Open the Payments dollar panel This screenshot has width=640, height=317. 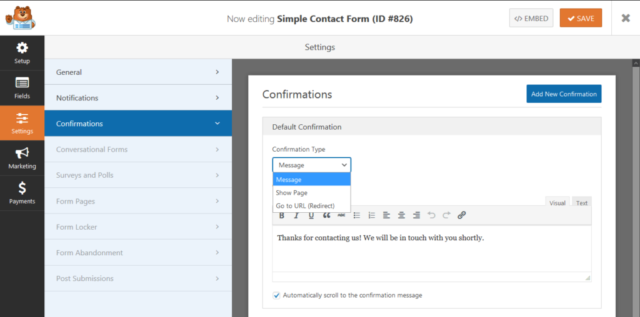tap(22, 193)
